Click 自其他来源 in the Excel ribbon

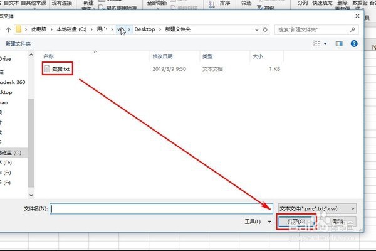34,3
